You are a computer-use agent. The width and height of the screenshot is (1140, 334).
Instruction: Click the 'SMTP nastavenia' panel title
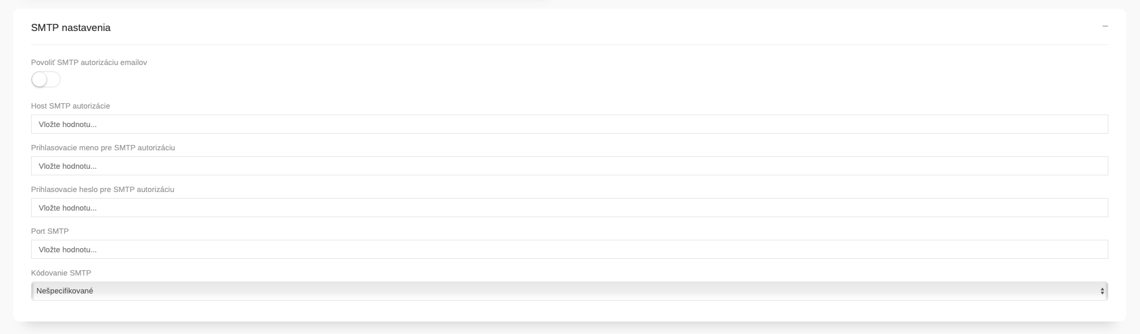coord(70,27)
